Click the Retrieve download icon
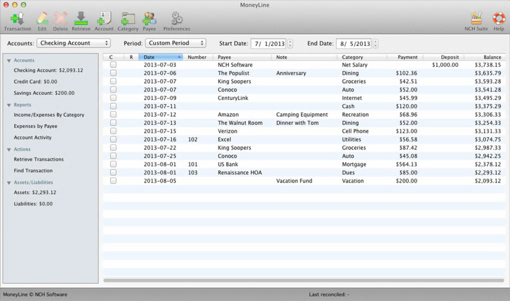This screenshot has height=301, width=510. [81, 19]
